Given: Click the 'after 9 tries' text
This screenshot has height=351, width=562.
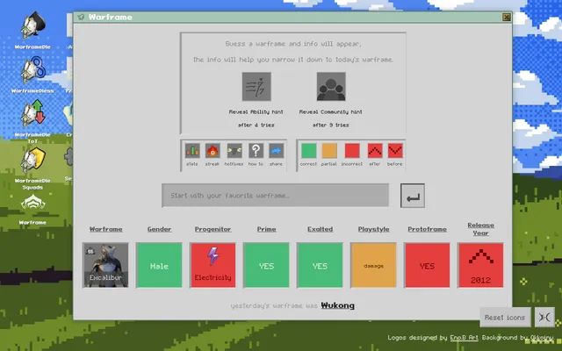Looking at the screenshot, I should (331, 125).
